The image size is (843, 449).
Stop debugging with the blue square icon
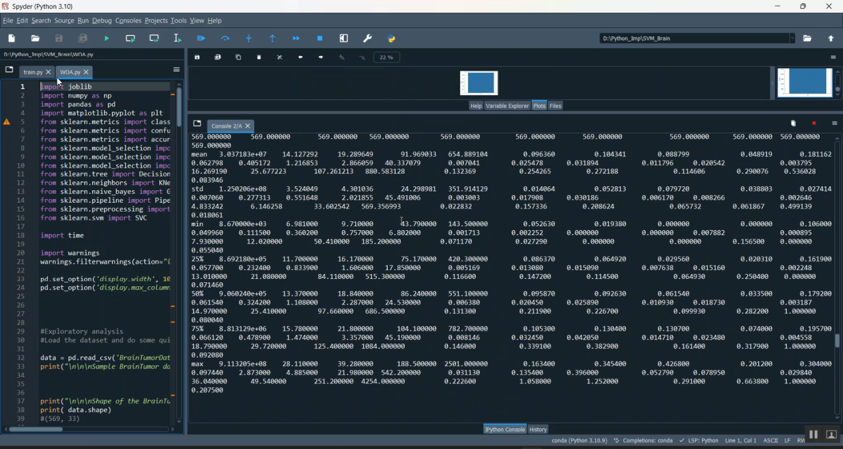pyautogui.click(x=320, y=39)
